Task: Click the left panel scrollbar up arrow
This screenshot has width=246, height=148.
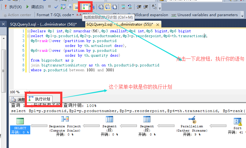Action: pos(4,38)
